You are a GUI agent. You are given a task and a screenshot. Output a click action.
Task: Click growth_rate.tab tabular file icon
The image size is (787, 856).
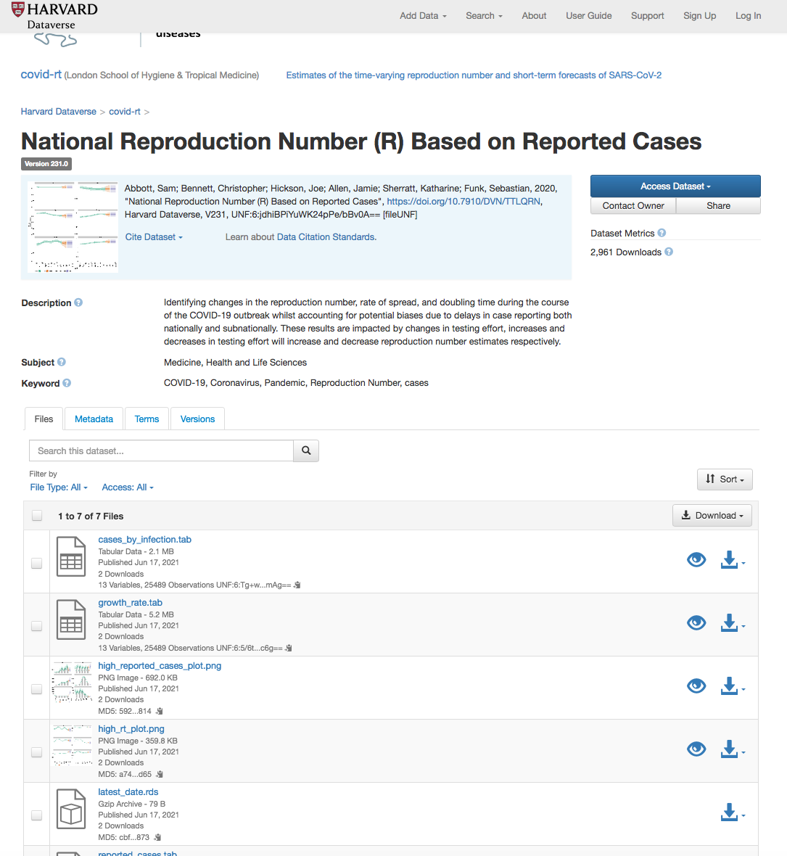coord(71,620)
